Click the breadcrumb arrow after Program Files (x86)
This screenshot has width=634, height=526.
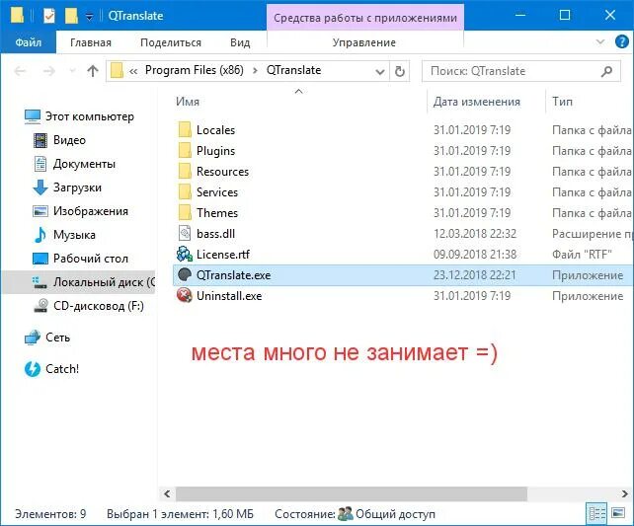pyautogui.click(x=255, y=71)
